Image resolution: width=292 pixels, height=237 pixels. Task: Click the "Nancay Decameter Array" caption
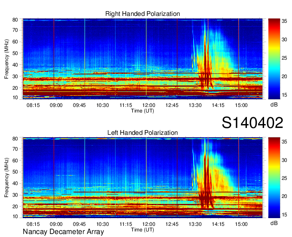(x=63, y=232)
